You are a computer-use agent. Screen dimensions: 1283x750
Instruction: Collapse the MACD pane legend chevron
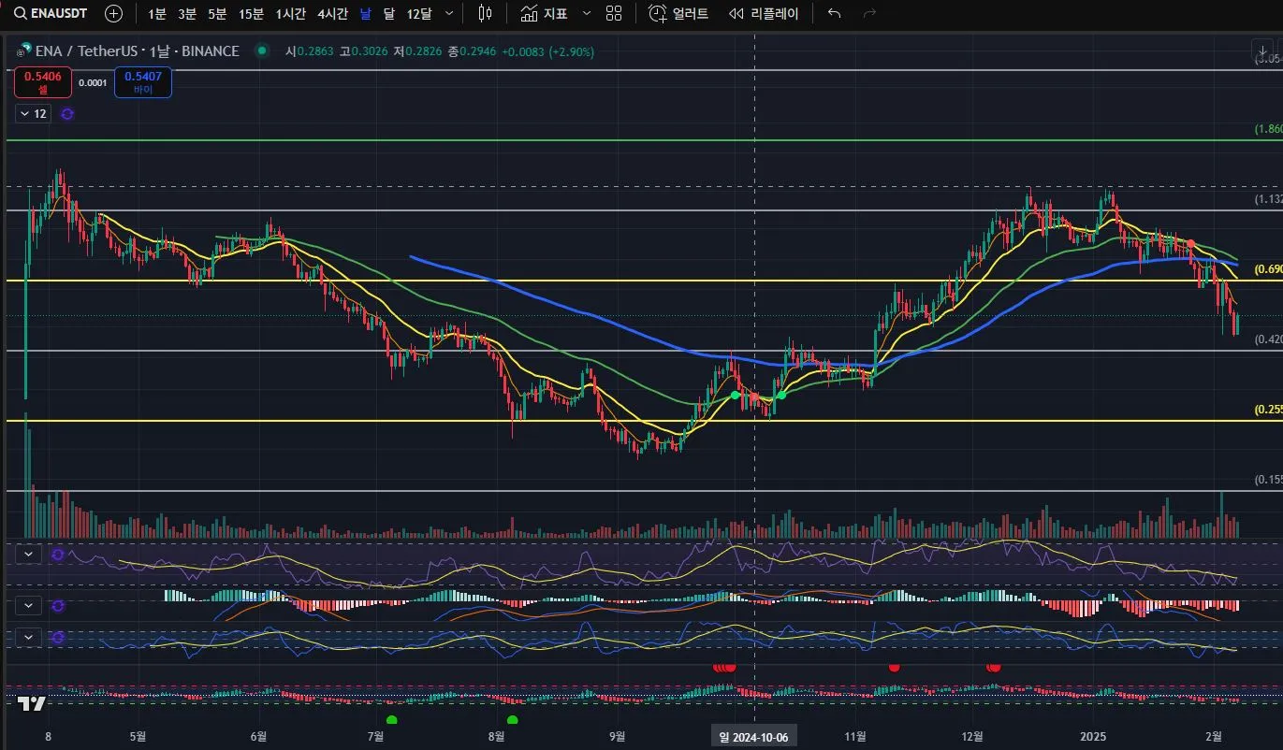click(x=29, y=605)
